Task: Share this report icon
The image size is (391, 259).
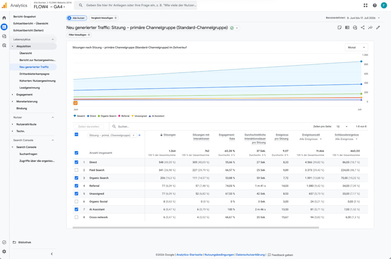Action: (x=363, y=28)
